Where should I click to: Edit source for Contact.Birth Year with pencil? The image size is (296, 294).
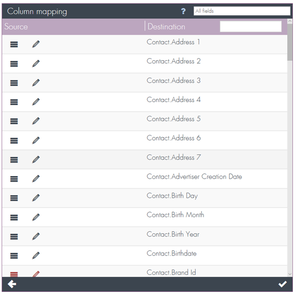[36, 236]
